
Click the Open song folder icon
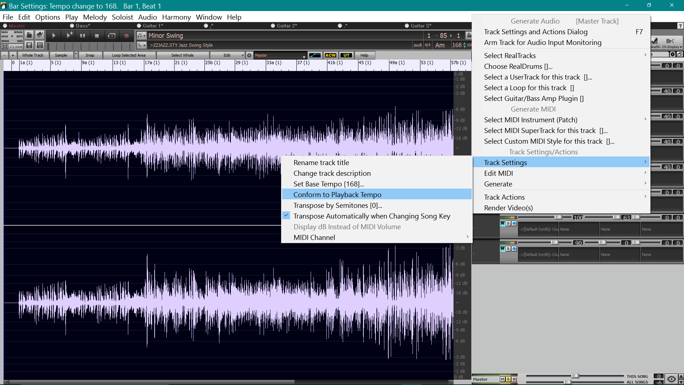tap(40, 35)
